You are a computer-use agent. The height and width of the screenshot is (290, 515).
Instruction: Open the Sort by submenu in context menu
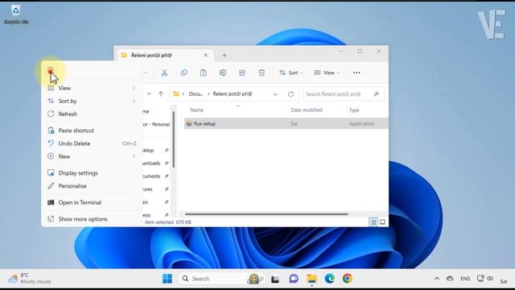click(x=92, y=101)
